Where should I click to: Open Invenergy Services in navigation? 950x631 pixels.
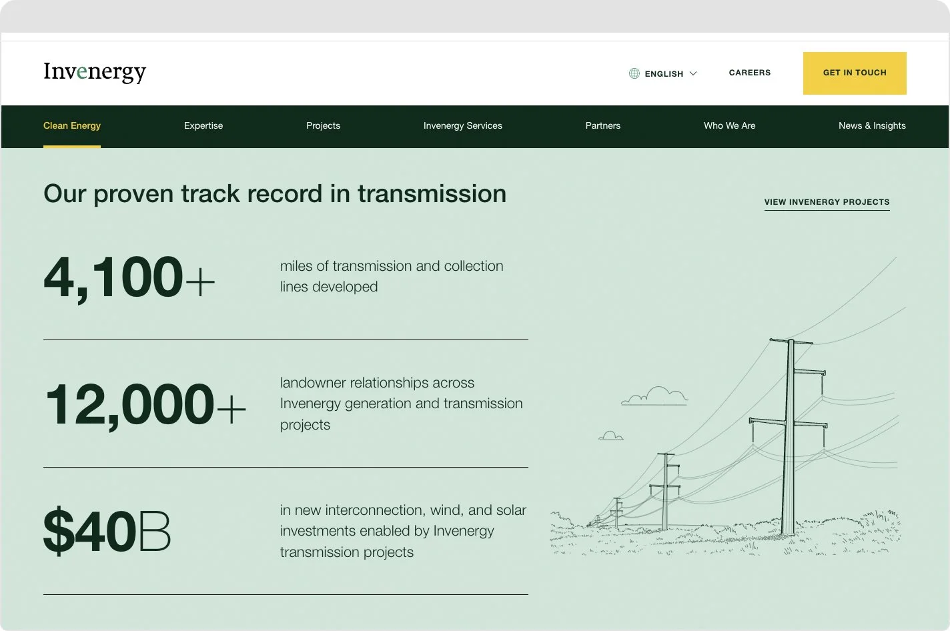pos(463,125)
